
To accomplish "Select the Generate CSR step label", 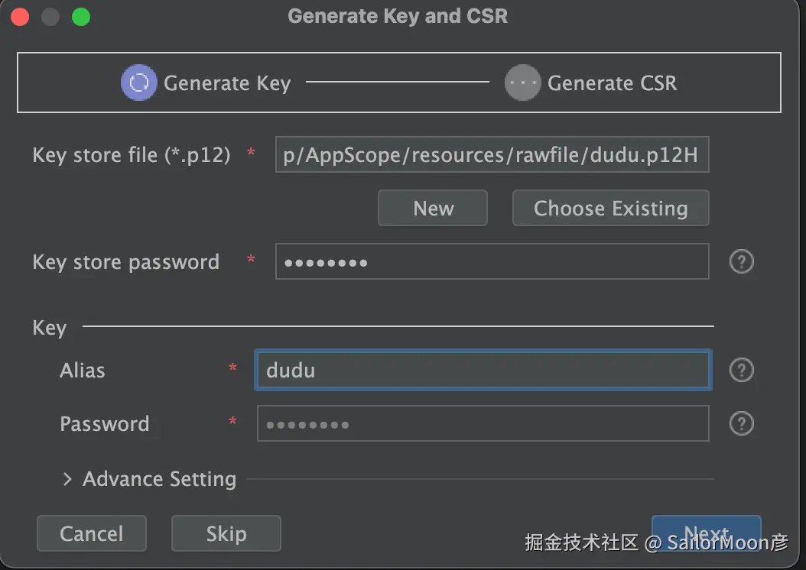I will click(612, 83).
